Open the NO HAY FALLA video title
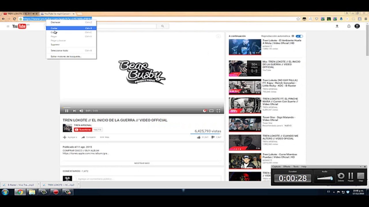 click(280, 83)
